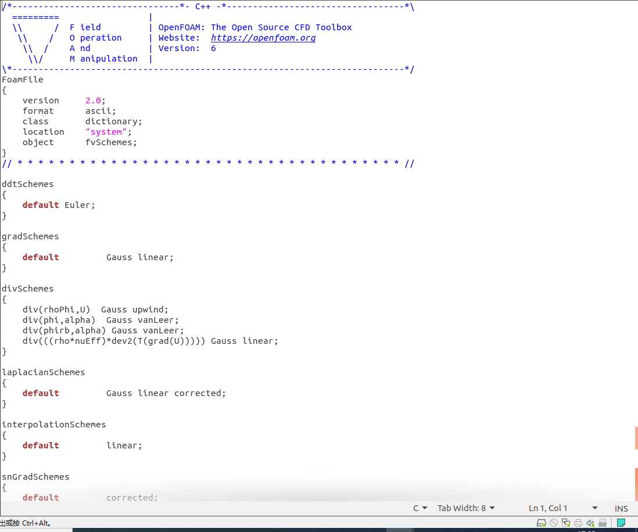The image size is (638, 532).
Task: Click the VMware printer device icon
Action: pos(578,523)
